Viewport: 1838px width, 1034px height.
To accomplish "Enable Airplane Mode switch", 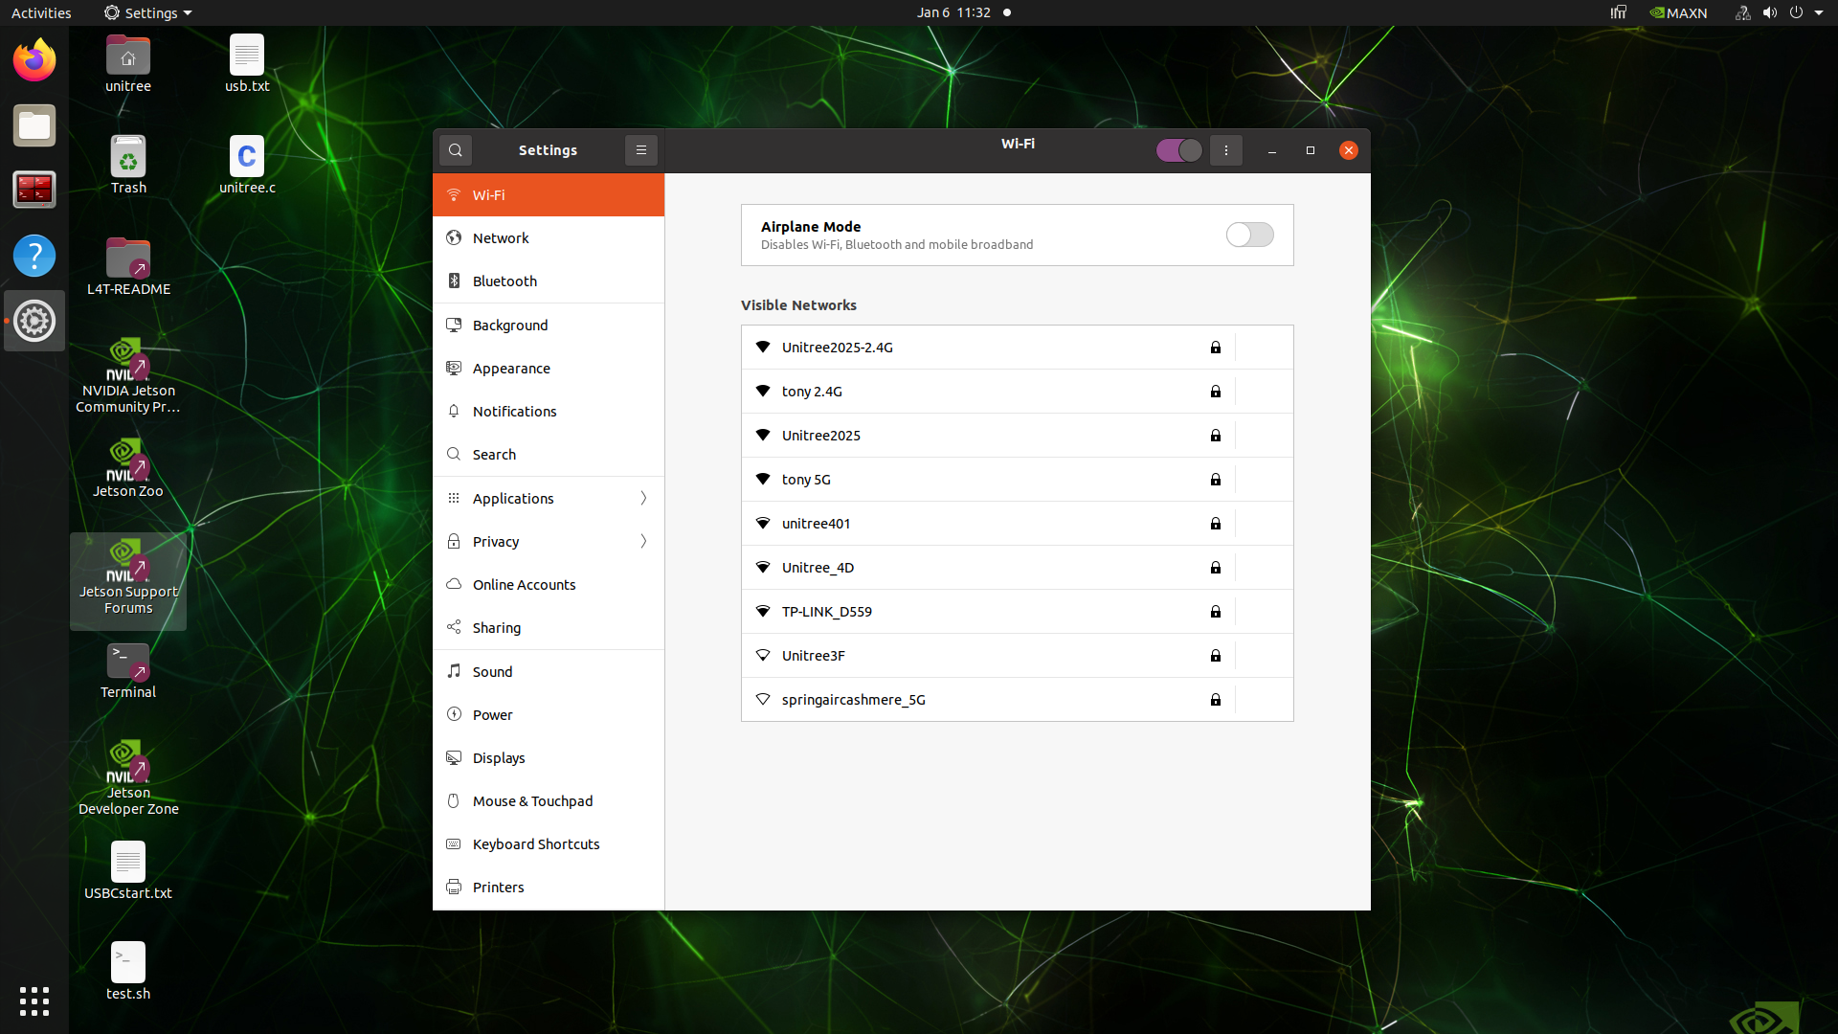I will pyautogui.click(x=1250, y=235).
